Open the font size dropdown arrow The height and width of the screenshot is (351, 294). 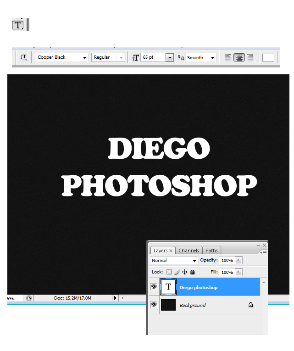170,57
